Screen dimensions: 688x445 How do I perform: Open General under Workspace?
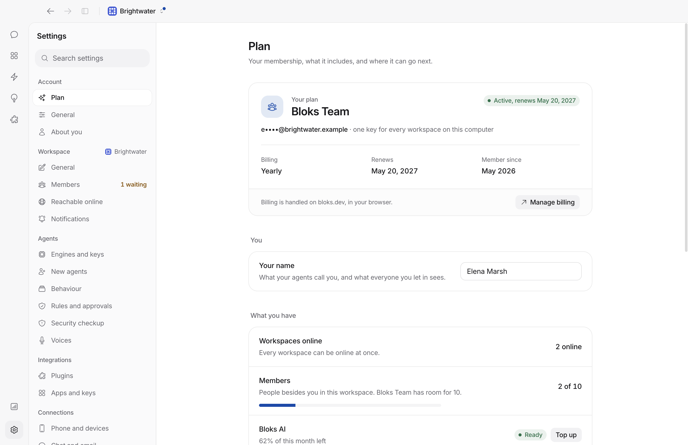92,167
